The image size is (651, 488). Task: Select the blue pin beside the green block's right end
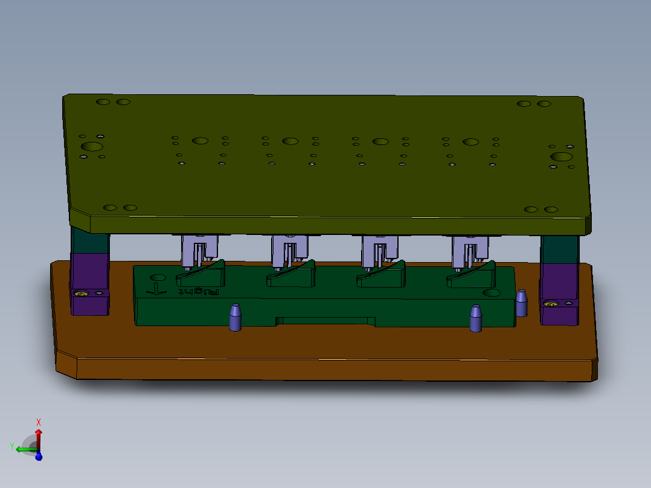tap(522, 303)
